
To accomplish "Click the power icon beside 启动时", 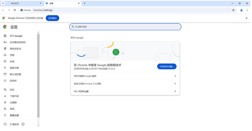I will (x=5, y=81).
